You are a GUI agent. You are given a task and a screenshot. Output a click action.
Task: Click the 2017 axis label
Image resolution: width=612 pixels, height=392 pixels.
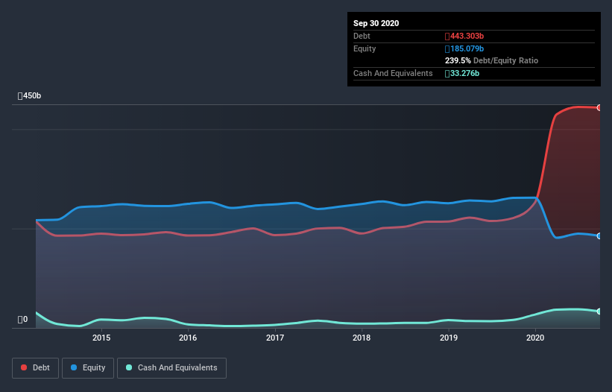click(x=275, y=338)
